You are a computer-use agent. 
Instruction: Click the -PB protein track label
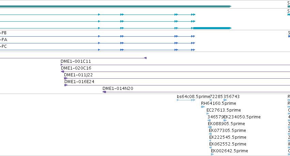click(3, 33)
